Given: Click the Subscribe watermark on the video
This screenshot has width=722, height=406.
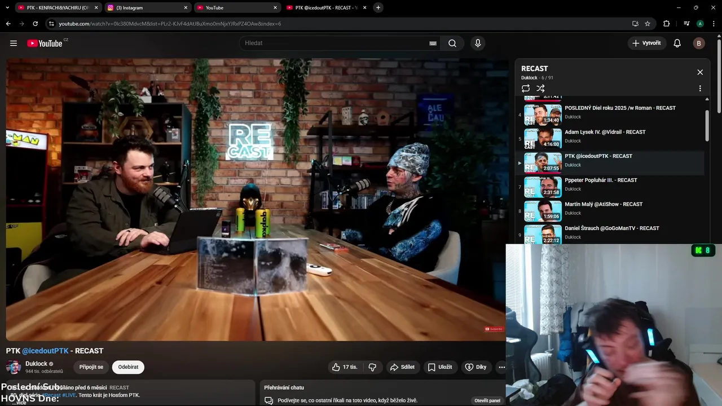Looking at the screenshot, I should point(494,329).
